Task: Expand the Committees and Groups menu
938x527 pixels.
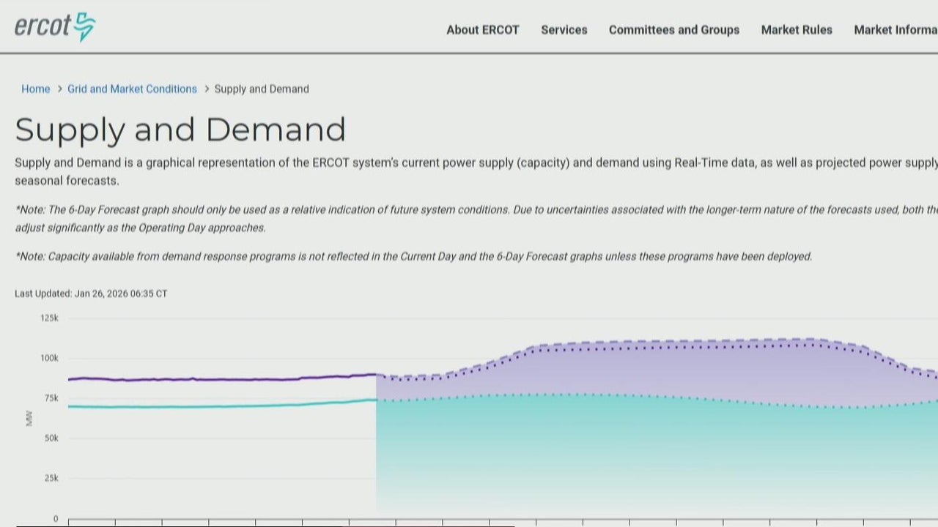Action: pos(673,30)
